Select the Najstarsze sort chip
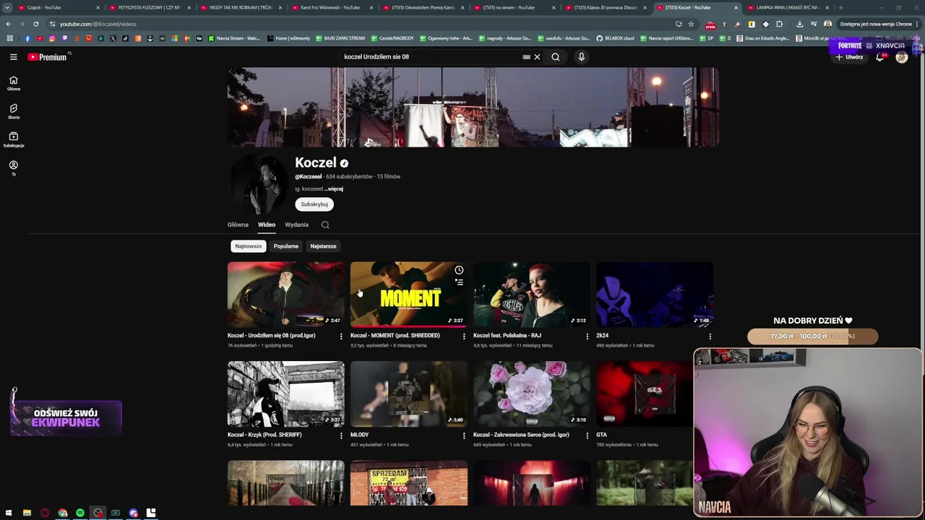 click(x=323, y=246)
